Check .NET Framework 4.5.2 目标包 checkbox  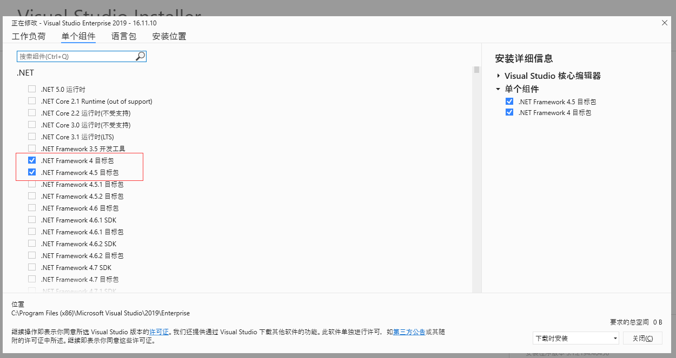click(32, 196)
